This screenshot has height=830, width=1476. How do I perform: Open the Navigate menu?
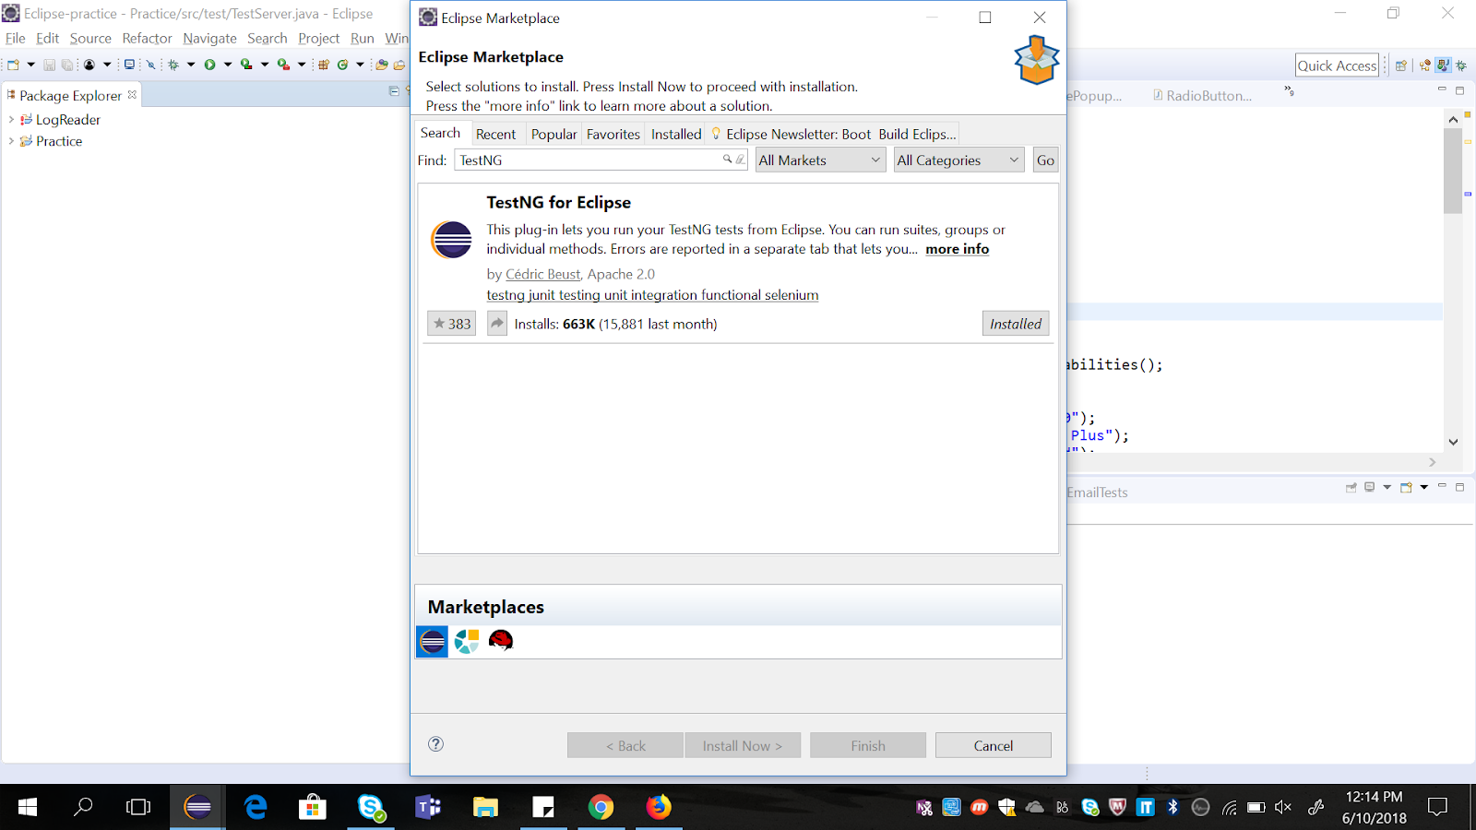pyautogui.click(x=209, y=38)
